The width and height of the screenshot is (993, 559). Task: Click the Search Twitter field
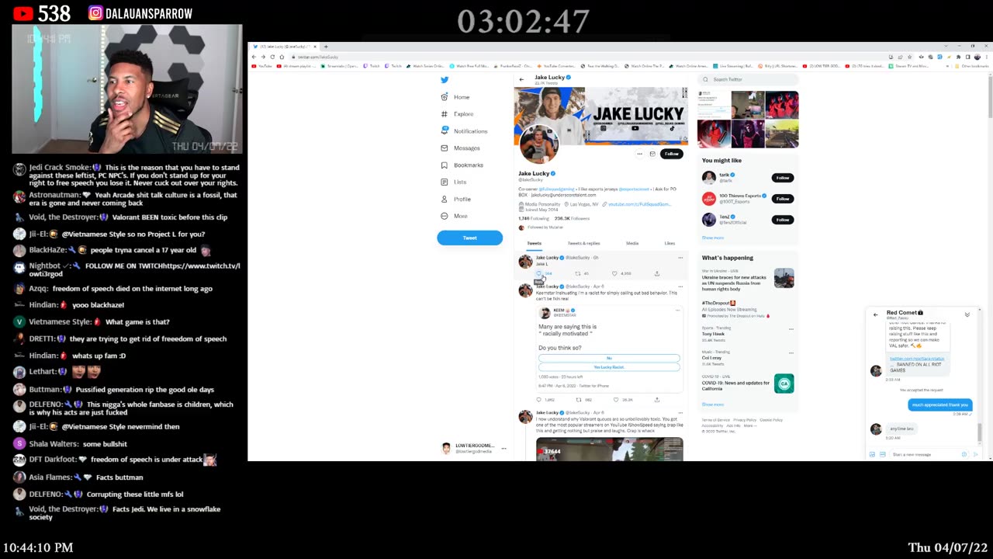pyautogui.click(x=749, y=79)
